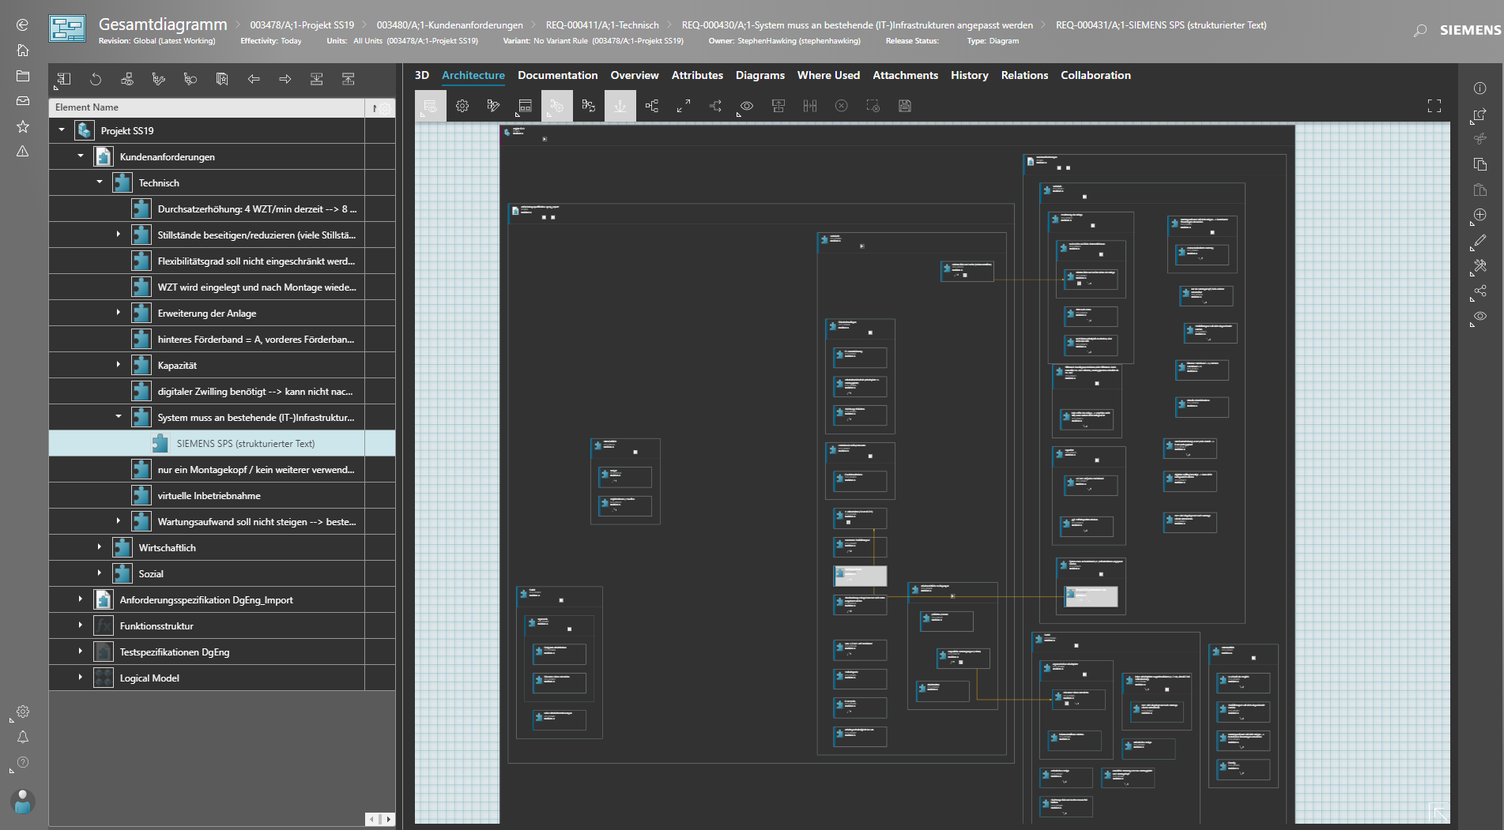This screenshot has height=830, width=1504.
Task: Open the user avatar at the bottom left
Action: 23,802
